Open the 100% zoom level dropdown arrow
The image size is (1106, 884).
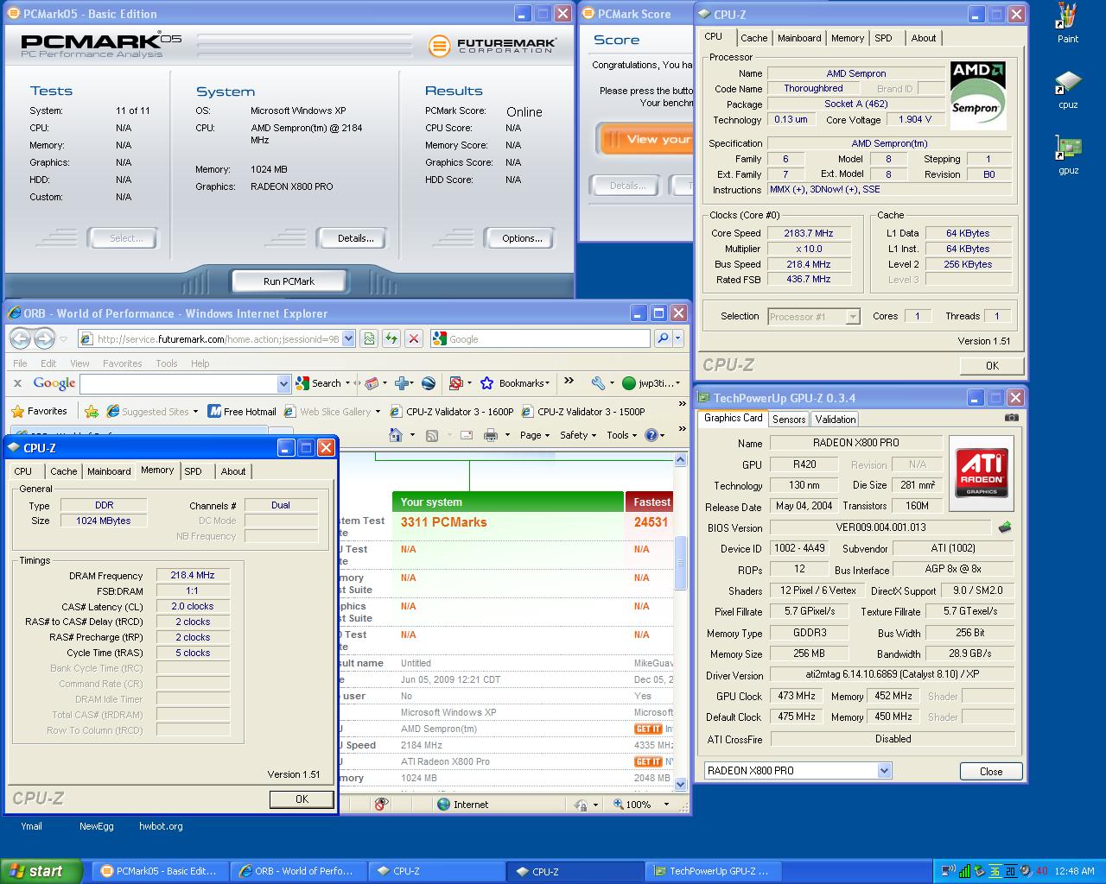(x=666, y=805)
